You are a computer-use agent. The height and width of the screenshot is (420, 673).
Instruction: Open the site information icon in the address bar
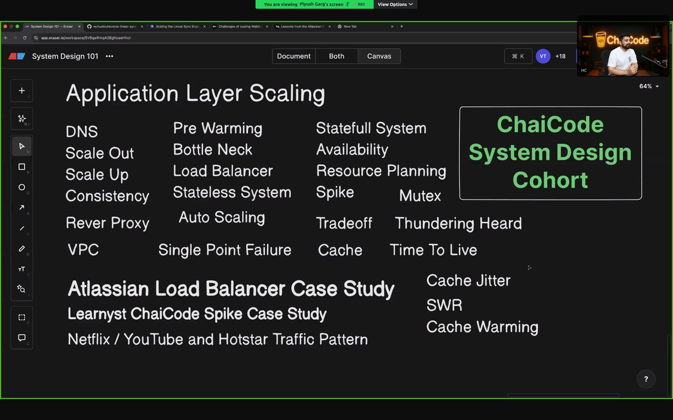tap(36, 38)
